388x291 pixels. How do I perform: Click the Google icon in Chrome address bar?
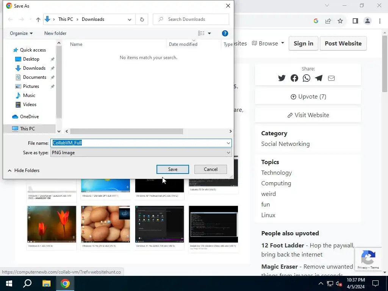316,21
